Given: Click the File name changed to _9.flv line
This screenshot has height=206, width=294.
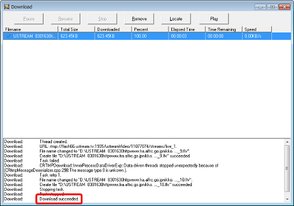Looking at the screenshot, I should [115, 151].
